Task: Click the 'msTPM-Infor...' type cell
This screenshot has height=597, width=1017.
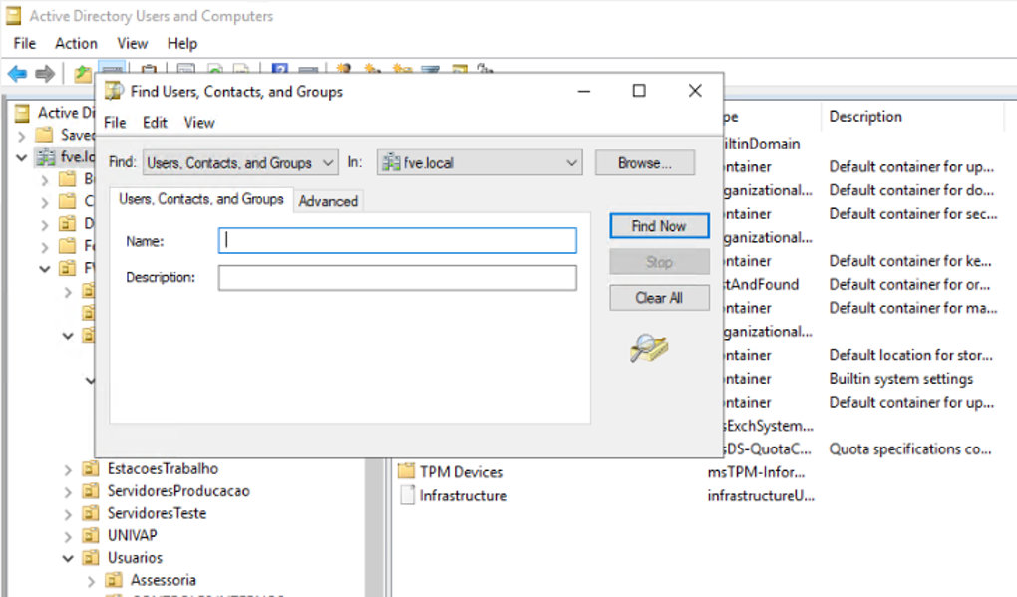Action: click(756, 472)
